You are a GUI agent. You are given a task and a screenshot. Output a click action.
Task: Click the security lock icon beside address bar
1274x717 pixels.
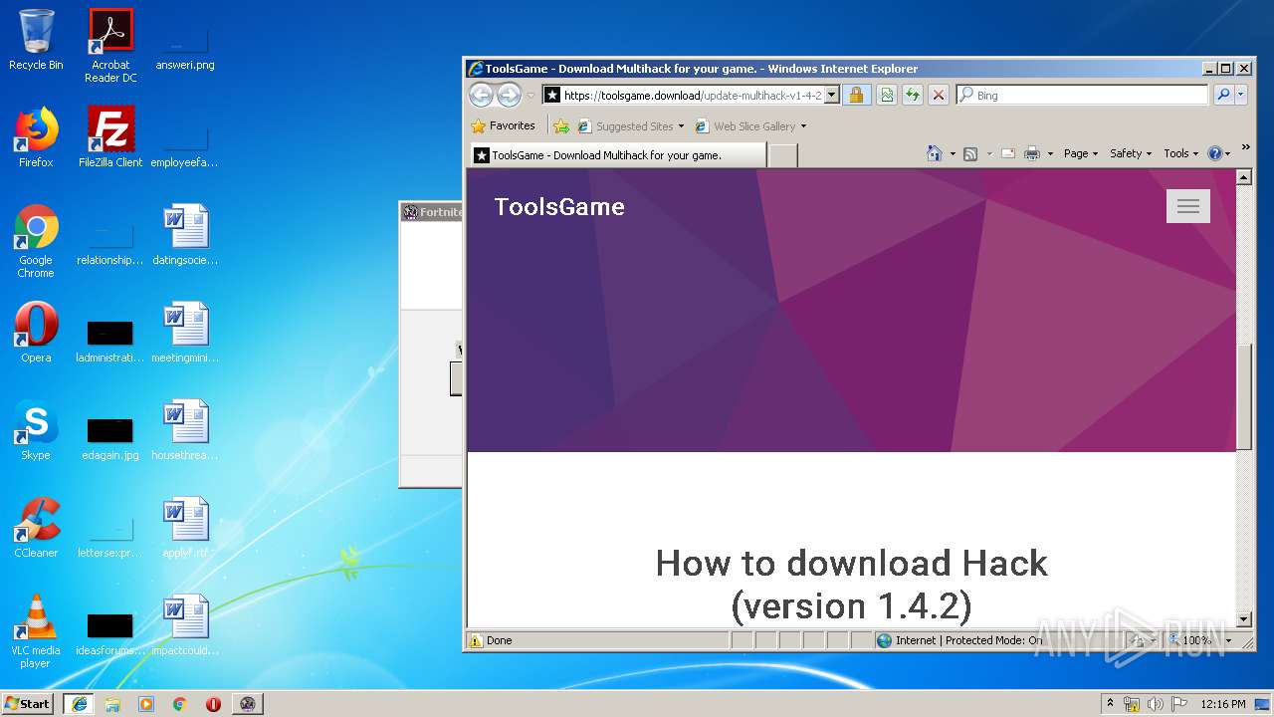857,95
